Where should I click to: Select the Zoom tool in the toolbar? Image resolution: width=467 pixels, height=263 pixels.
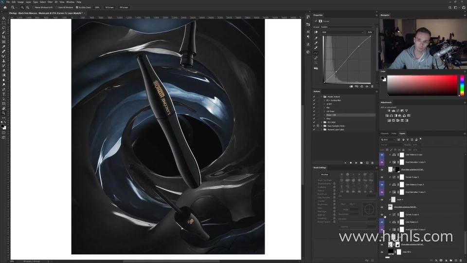(x=3, y=113)
